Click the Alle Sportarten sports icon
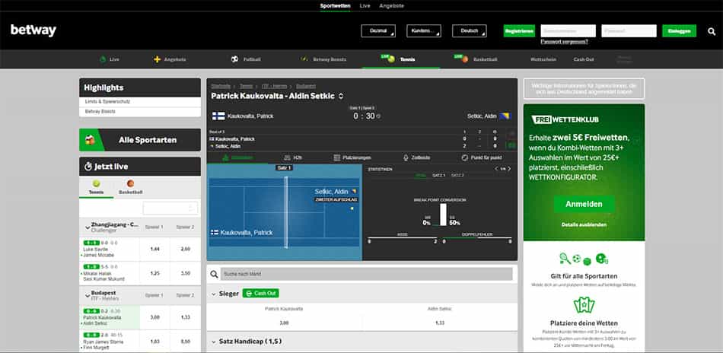The height and width of the screenshot is (353, 723). click(x=91, y=140)
